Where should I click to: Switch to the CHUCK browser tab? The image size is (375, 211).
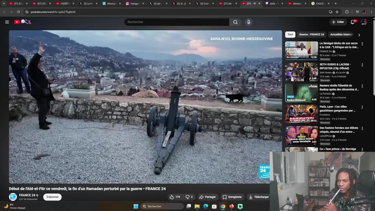pyautogui.click(x=321, y=4)
